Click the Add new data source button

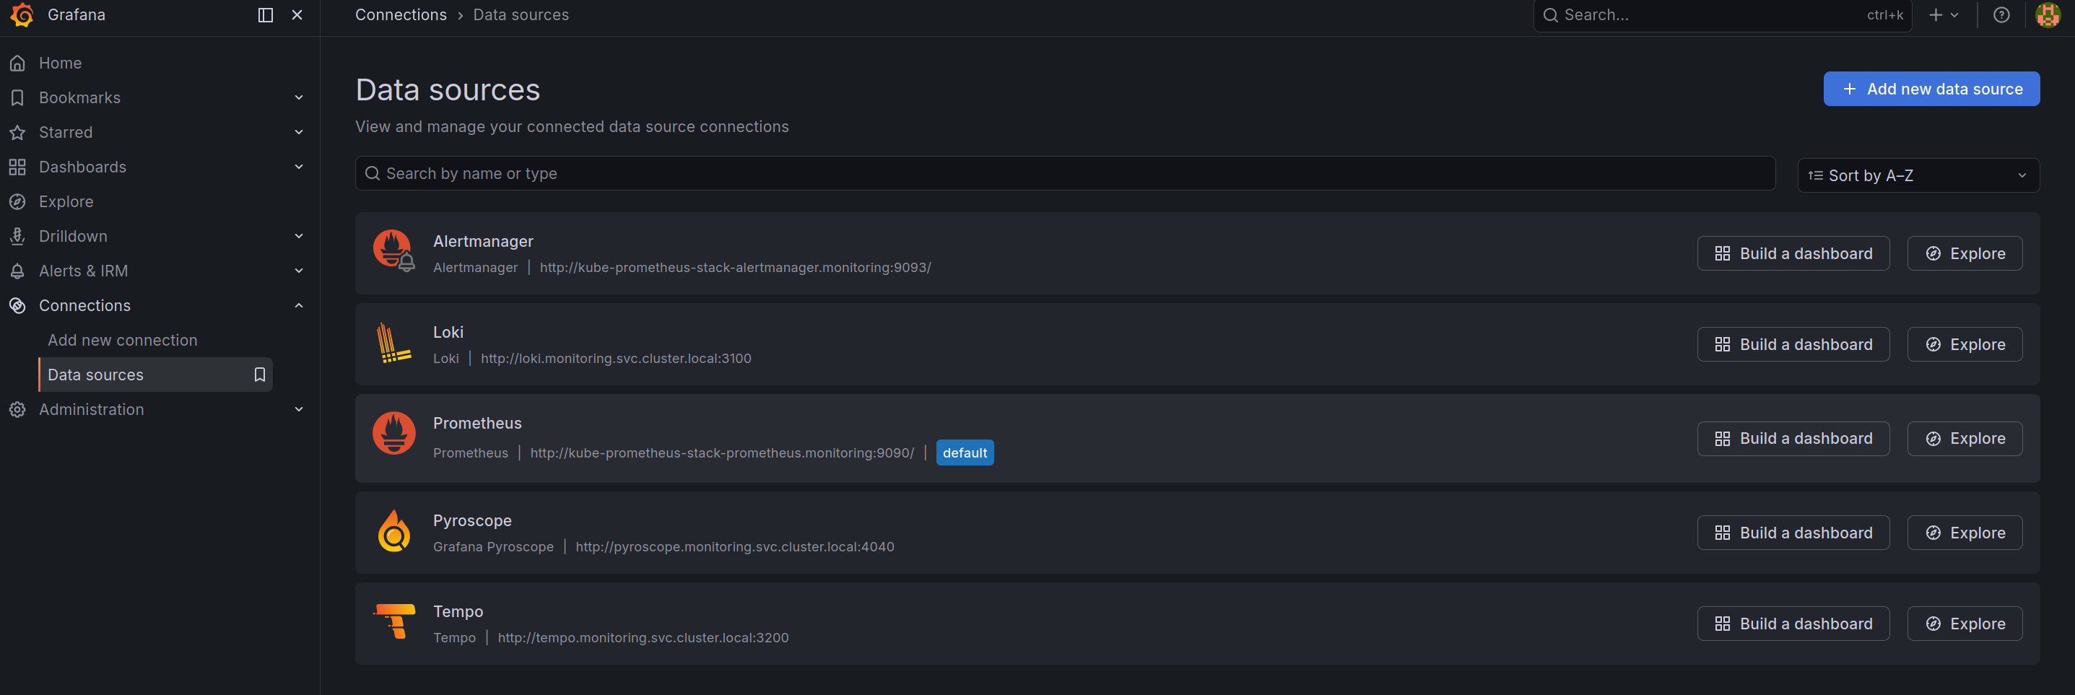coord(1931,89)
